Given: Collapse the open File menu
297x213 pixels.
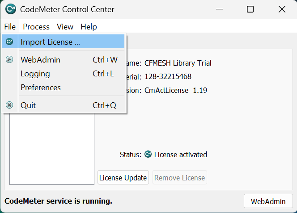Looking at the screenshot, I should [x=10, y=27].
